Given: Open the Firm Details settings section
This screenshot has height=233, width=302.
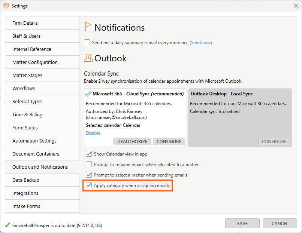Looking at the screenshot, I should (42, 23).
